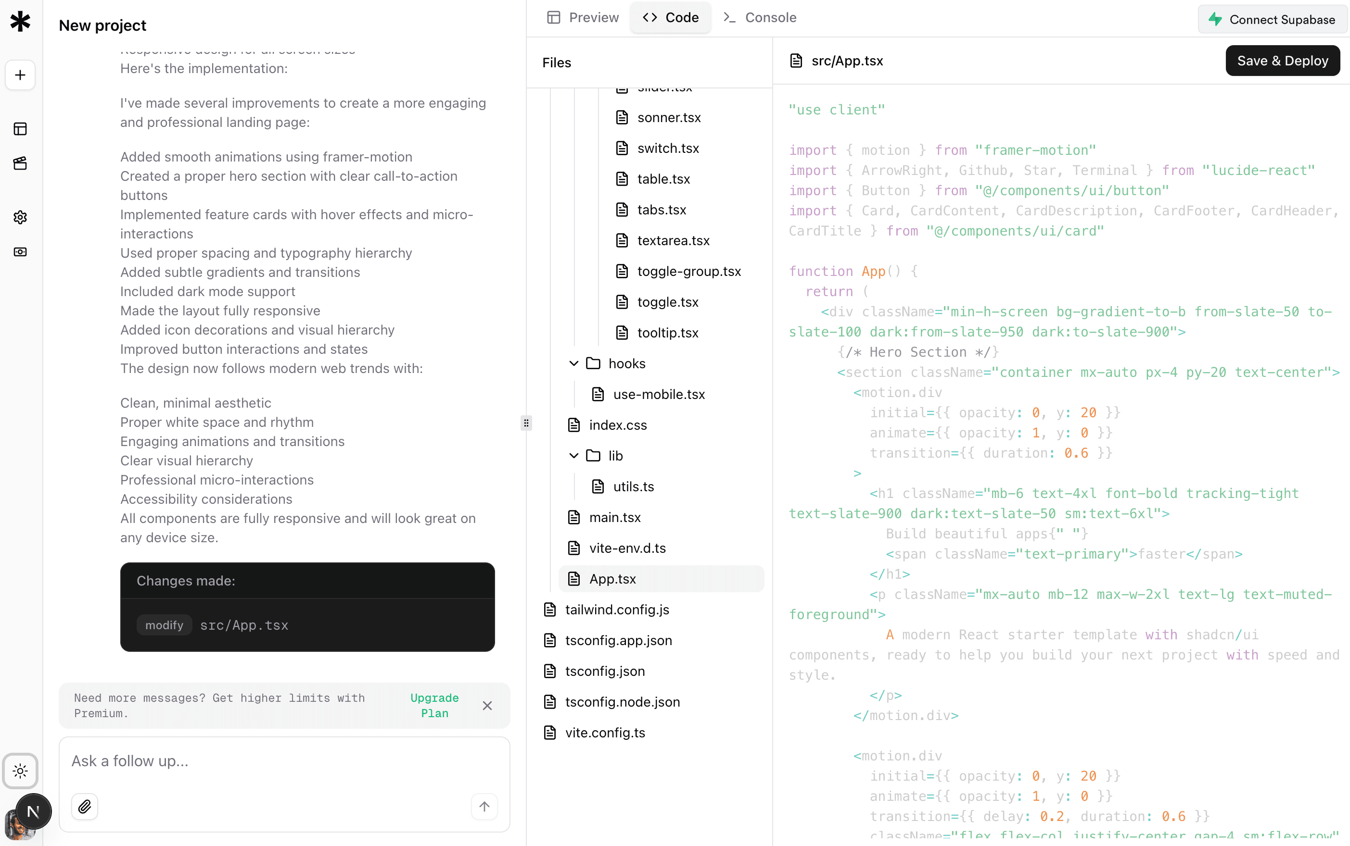Click the Hero Section comment in code

[x=918, y=352]
